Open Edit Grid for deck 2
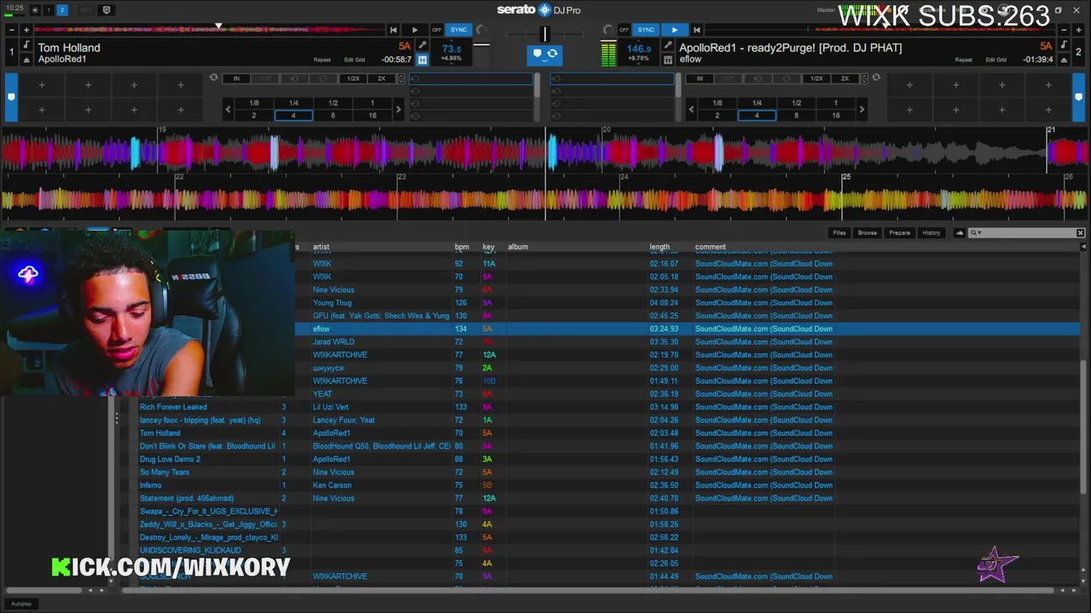The height and width of the screenshot is (613, 1091). click(x=996, y=60)
